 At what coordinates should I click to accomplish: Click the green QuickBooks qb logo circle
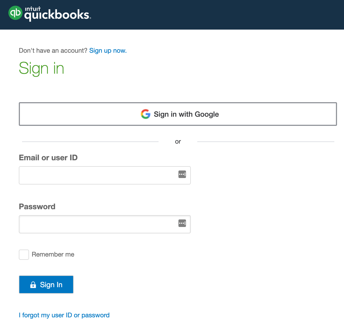click(15, 13)
